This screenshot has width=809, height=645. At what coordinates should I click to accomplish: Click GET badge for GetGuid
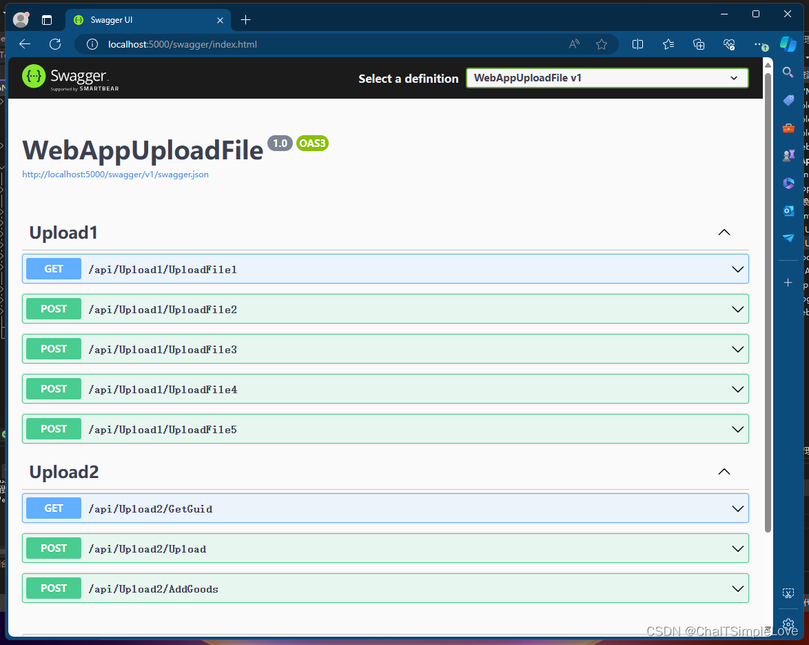click(x=54, y=508)
